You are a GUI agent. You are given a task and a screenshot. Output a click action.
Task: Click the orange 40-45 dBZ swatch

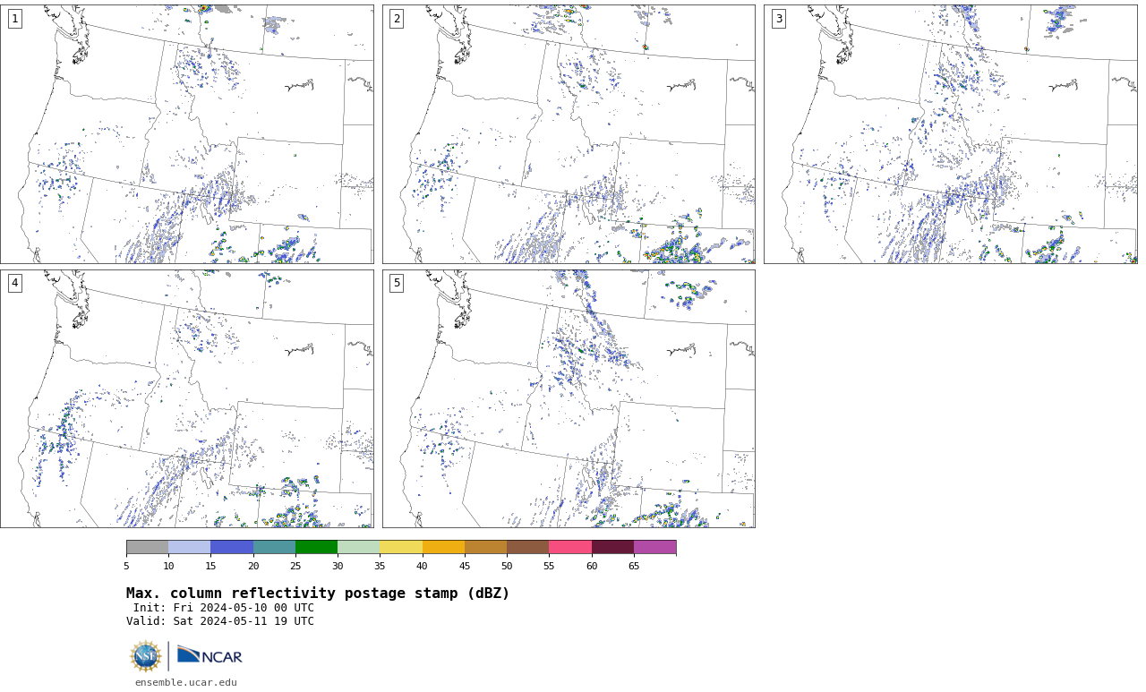click(x=443, y=547)
